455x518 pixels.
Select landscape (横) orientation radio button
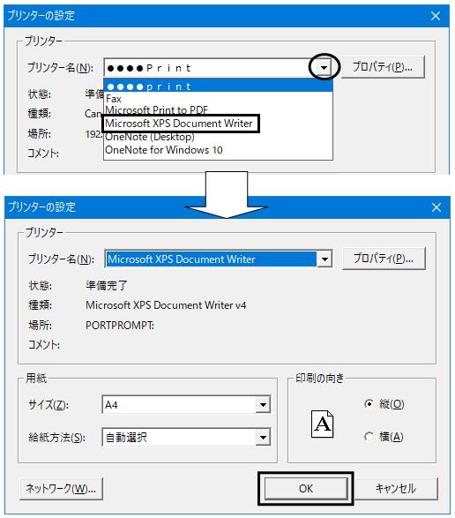tap(369, 437)
